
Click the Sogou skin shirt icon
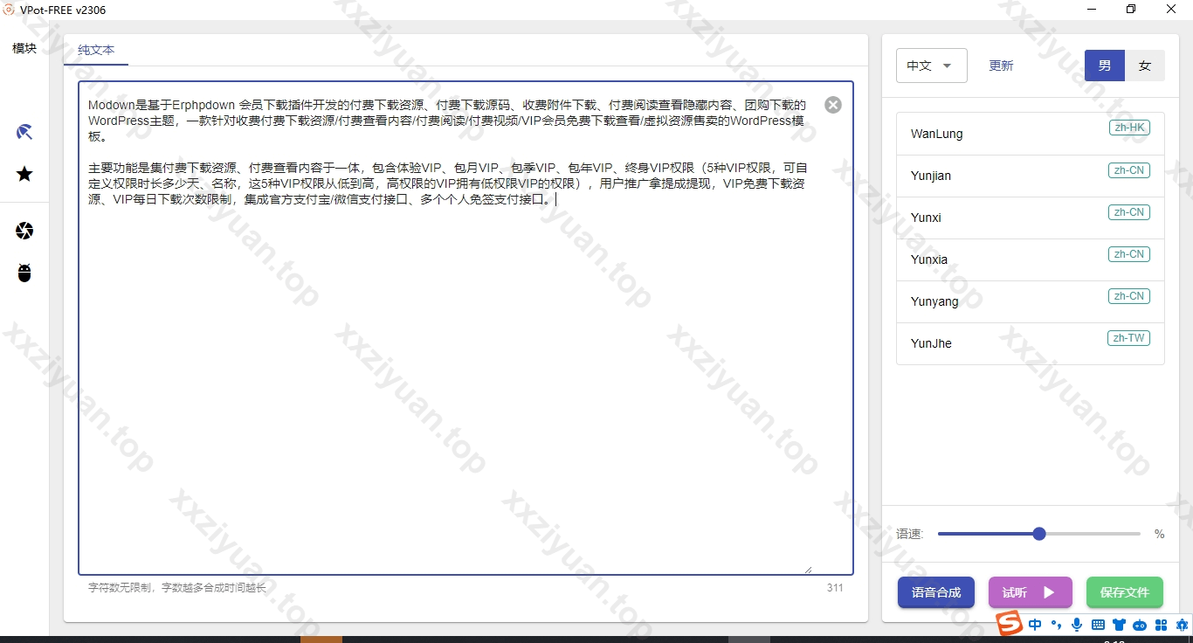1119,625
